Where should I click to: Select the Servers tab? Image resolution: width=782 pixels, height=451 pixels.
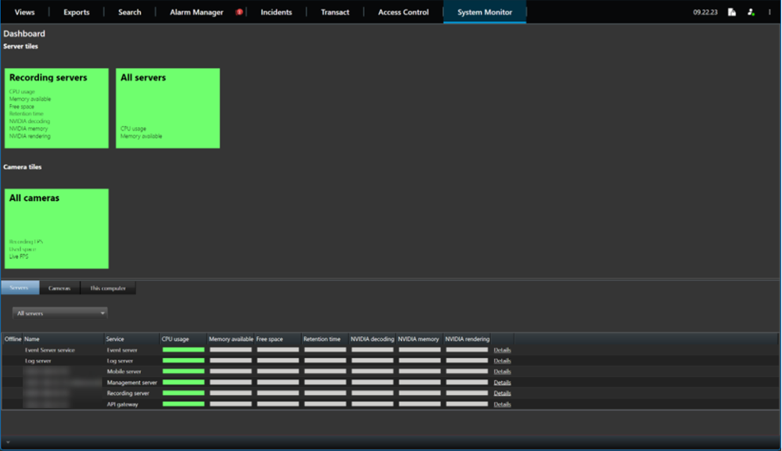20,288
